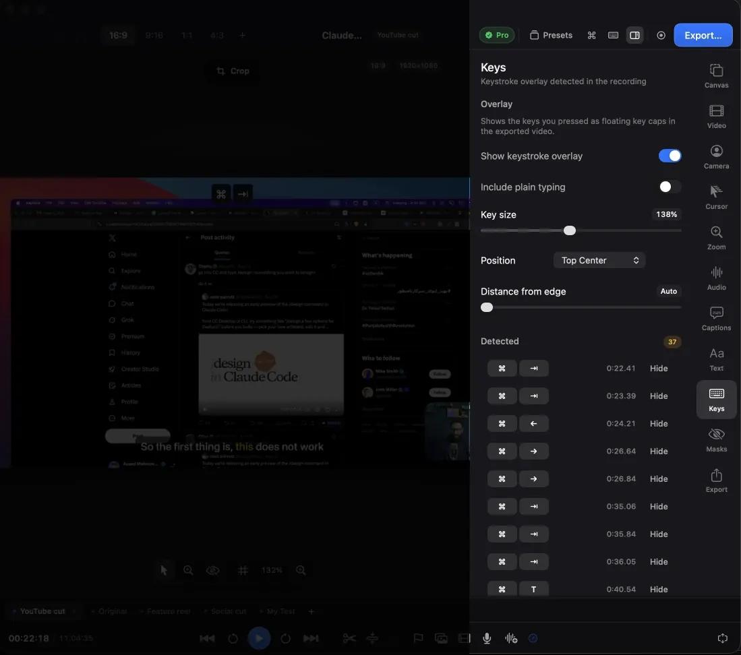Image resolution: width=741 pixels, height=655 pixels.
Task: Add a custom aspect ratio with plus
Action: [242, 36]
